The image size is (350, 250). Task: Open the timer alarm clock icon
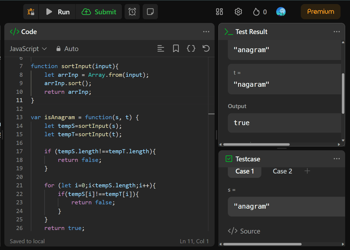pos(132,12)
